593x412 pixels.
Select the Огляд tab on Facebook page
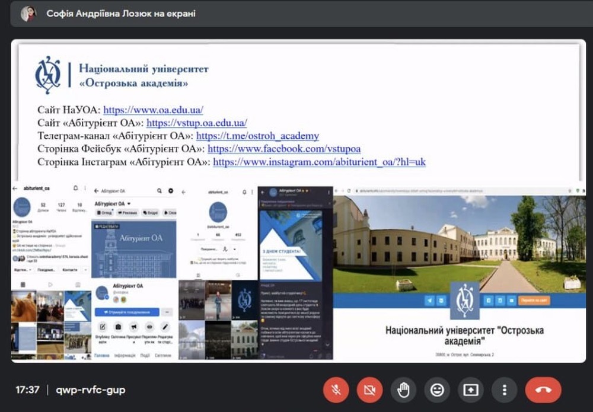tap(104, 213)
